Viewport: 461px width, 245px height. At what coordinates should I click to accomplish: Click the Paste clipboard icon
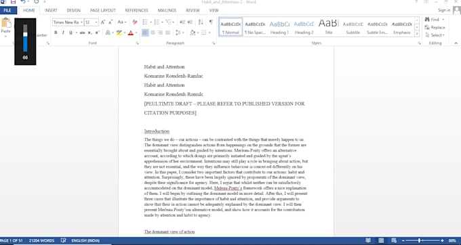6,23
